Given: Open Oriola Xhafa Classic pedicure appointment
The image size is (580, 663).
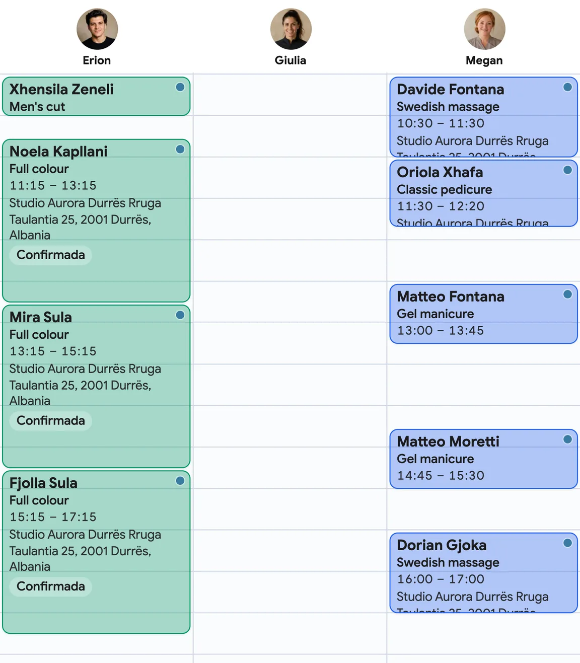Looking at the screenshot, I should (484, 193).
